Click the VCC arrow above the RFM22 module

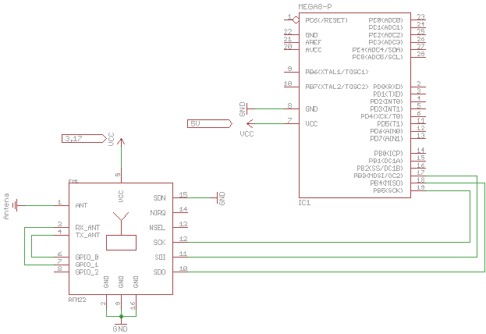point(120,143)
